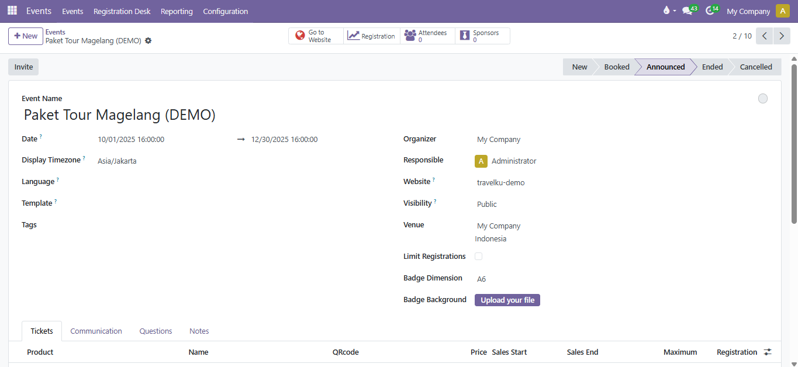Toggle the kanban state circle indicator
This screenshot has width=798, height=367.
762,99
